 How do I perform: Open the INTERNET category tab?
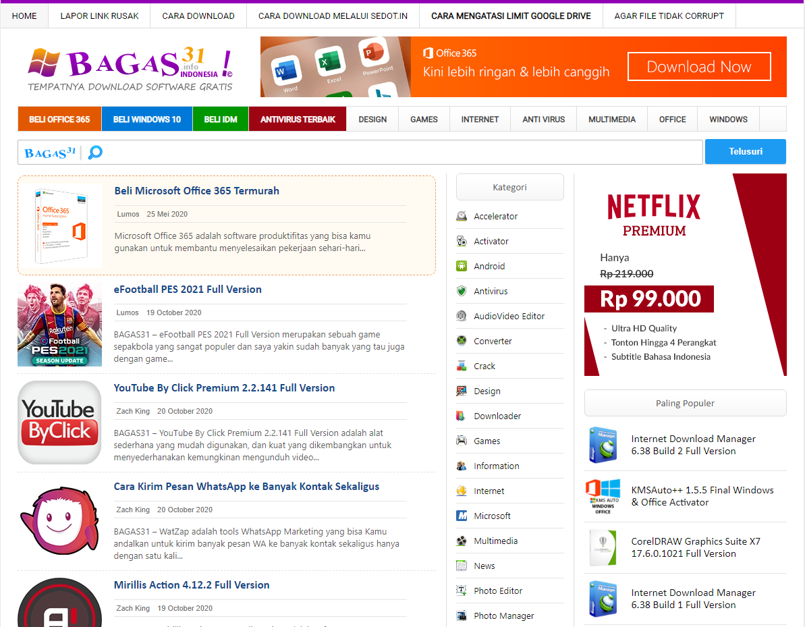480,119
